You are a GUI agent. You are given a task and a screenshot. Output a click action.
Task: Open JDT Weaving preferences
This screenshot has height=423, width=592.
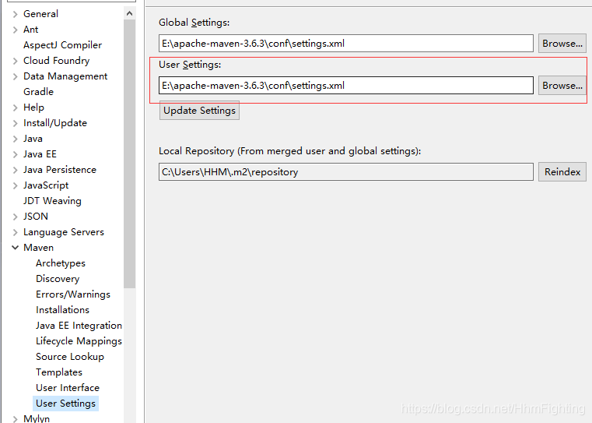52,201
